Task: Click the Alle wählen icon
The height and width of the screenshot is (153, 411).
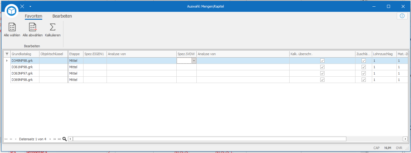Action: (x=12, y=27)
